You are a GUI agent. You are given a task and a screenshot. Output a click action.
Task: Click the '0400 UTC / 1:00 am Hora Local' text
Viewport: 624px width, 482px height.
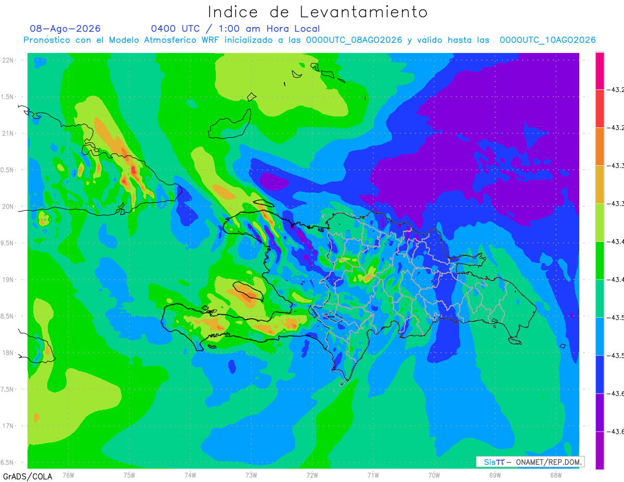[x=236, y=29]
